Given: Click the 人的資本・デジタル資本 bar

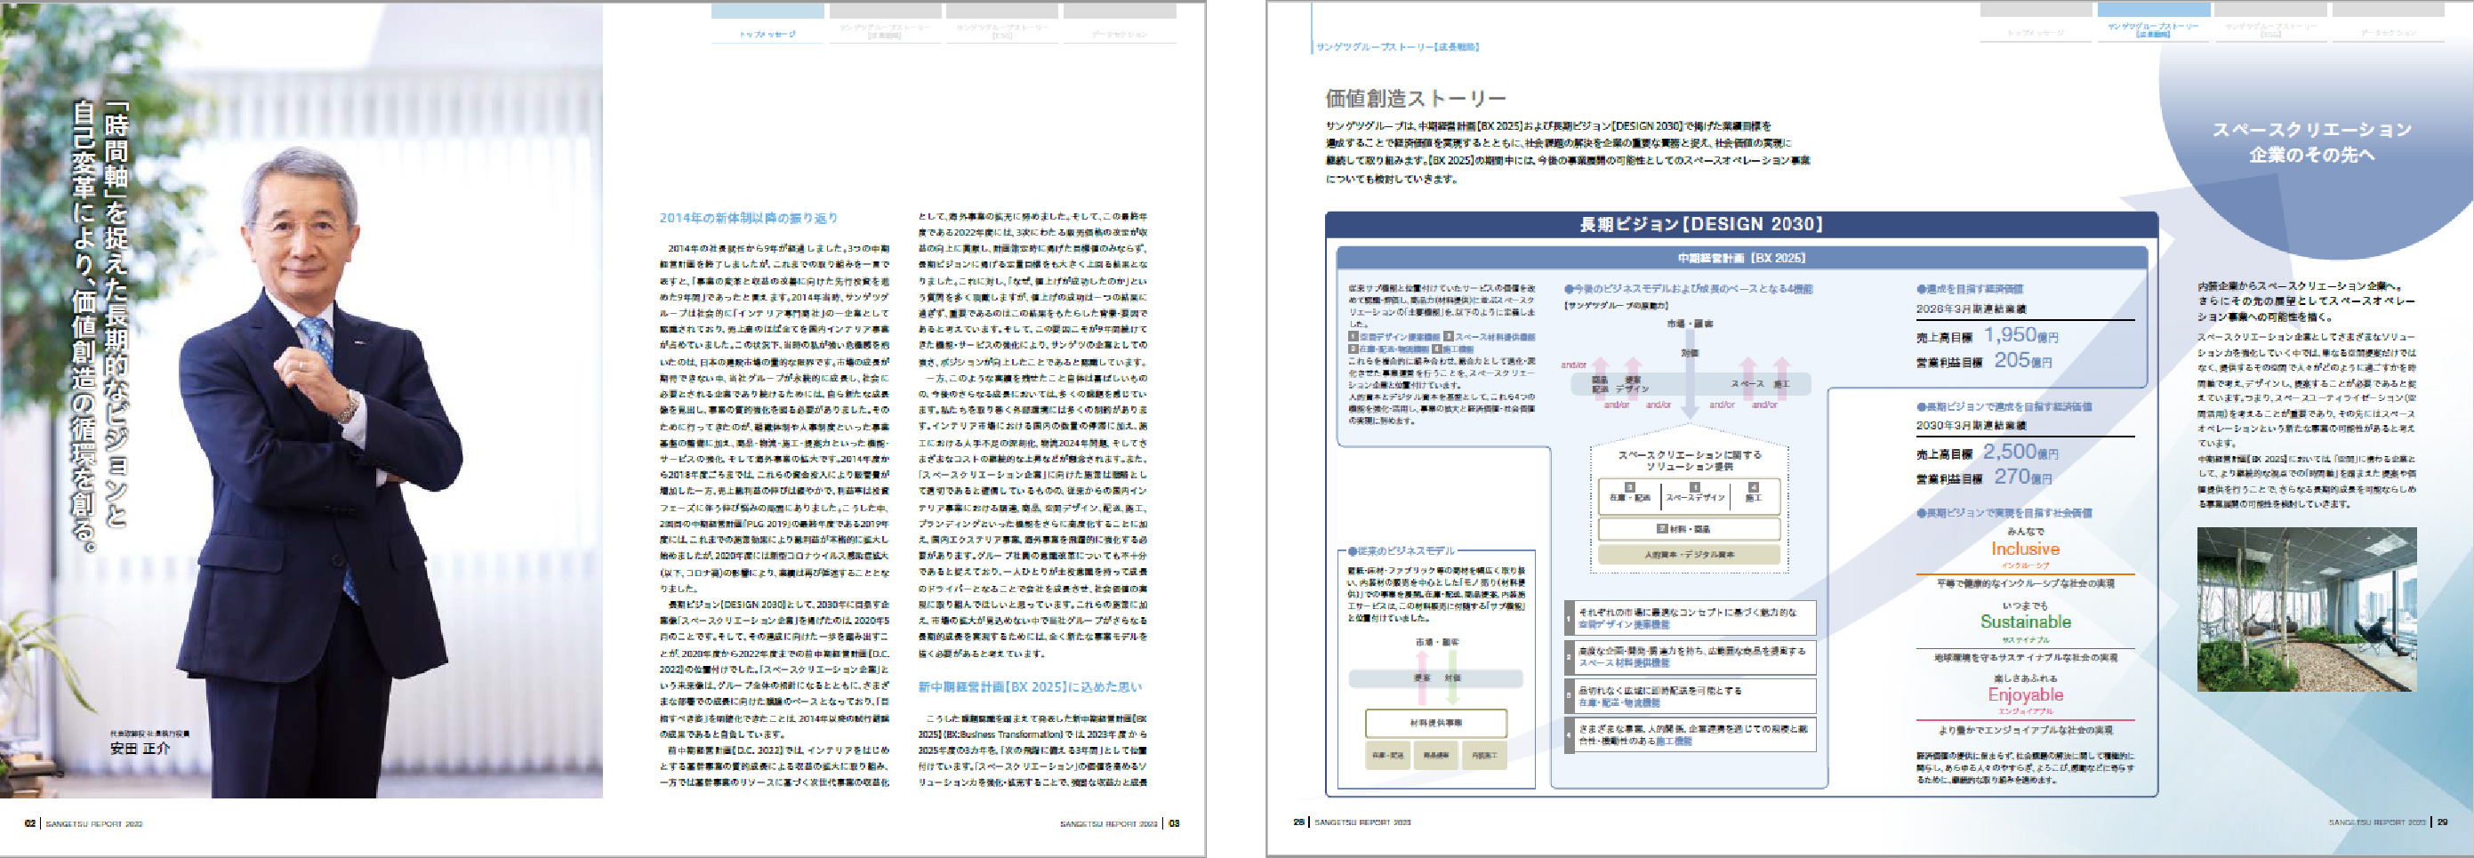Looking at the screenshot, I should [x=1690, y=555].
